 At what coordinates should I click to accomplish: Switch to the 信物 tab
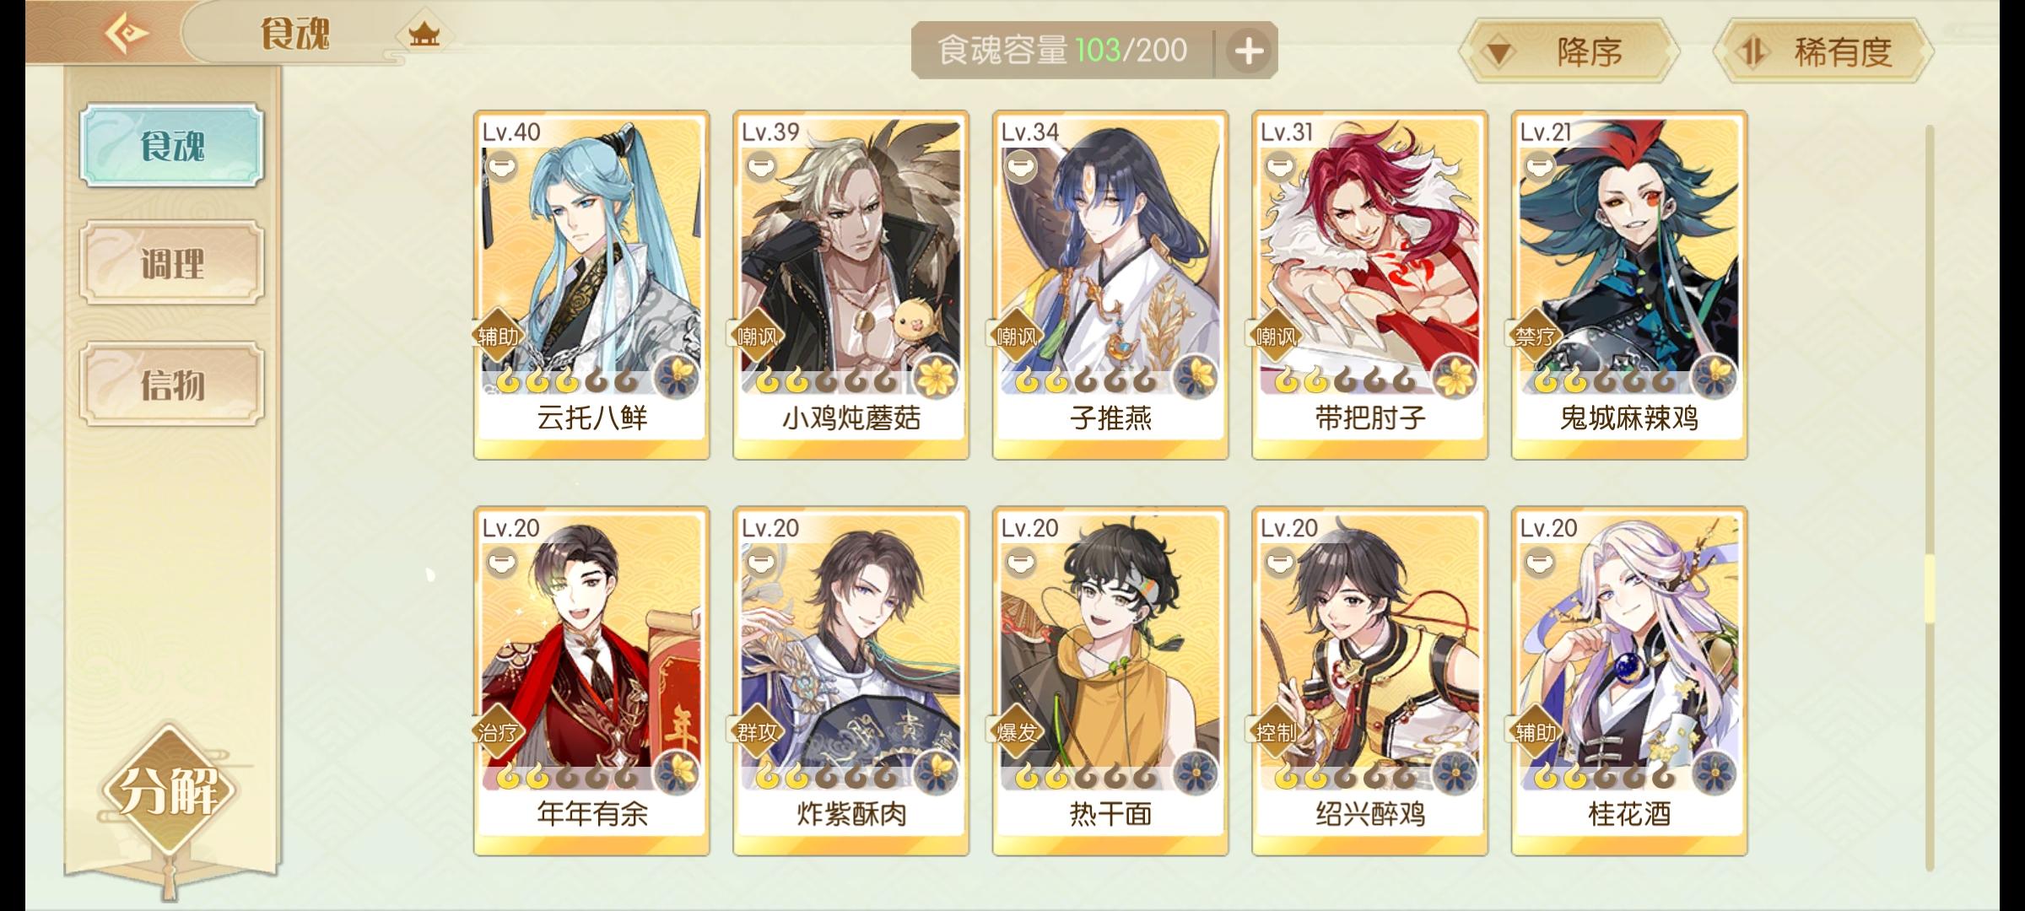coord(172,384)
